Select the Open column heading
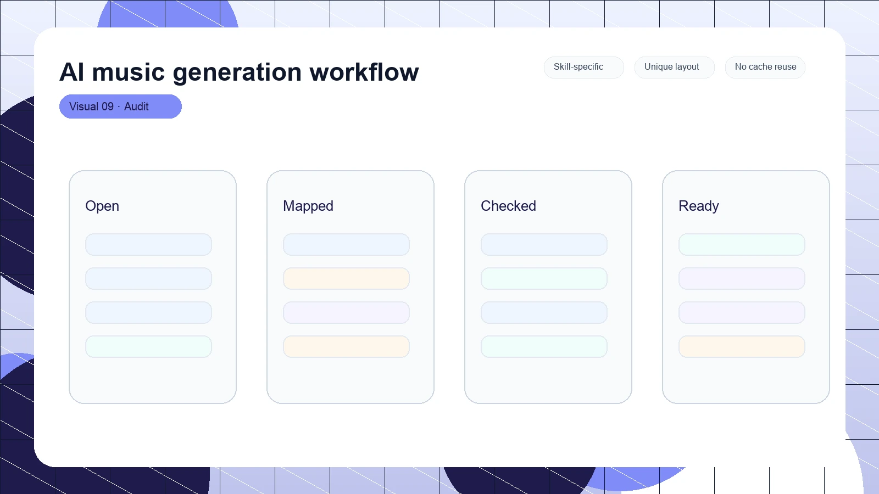879x494 pixels. coord(102,206)
